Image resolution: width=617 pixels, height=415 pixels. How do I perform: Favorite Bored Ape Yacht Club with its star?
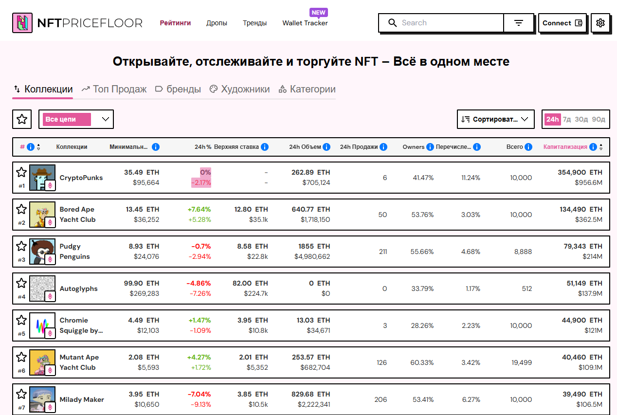click(x=21, y=209)
